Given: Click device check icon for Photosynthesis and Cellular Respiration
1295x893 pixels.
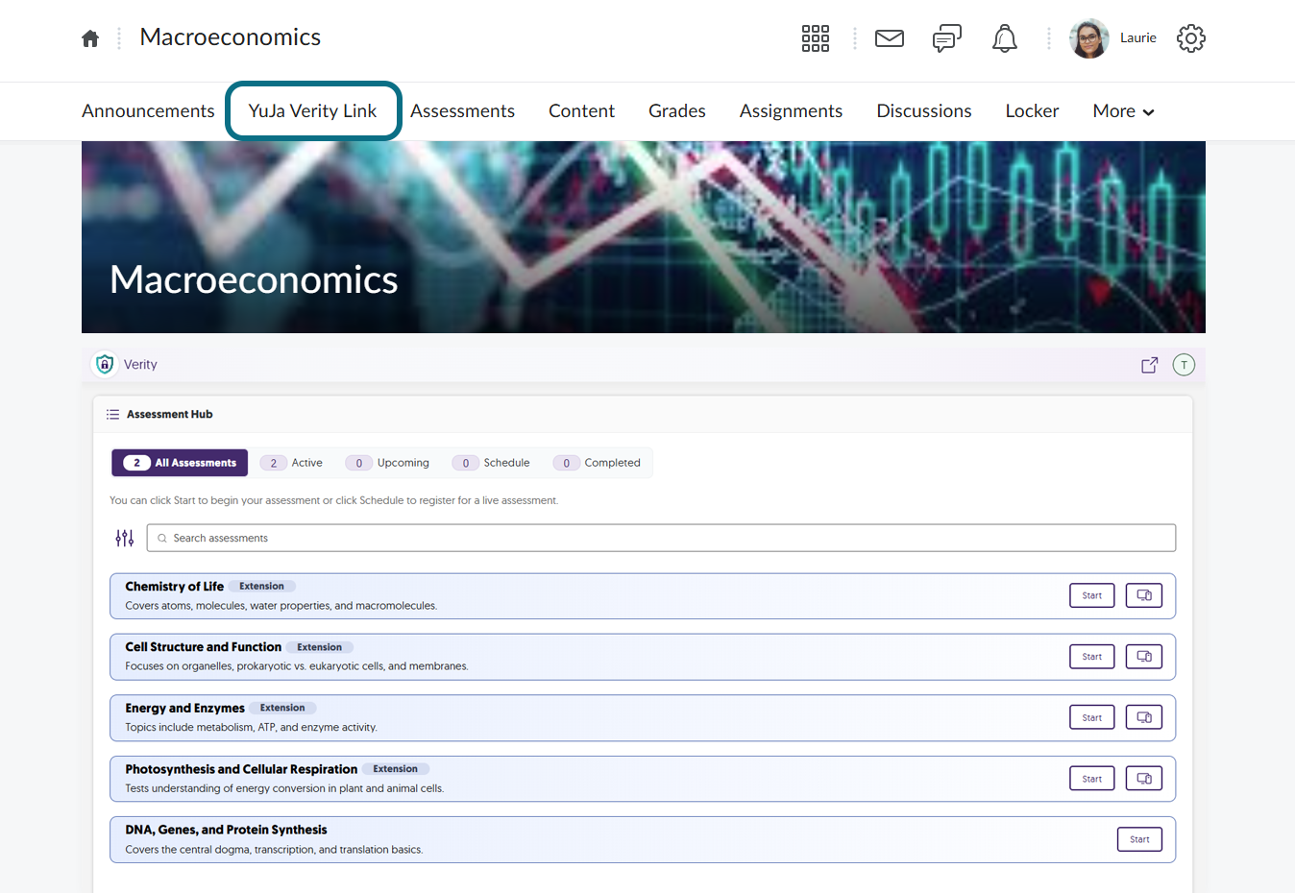Looking at the screenshot, I should (1144, 779).
